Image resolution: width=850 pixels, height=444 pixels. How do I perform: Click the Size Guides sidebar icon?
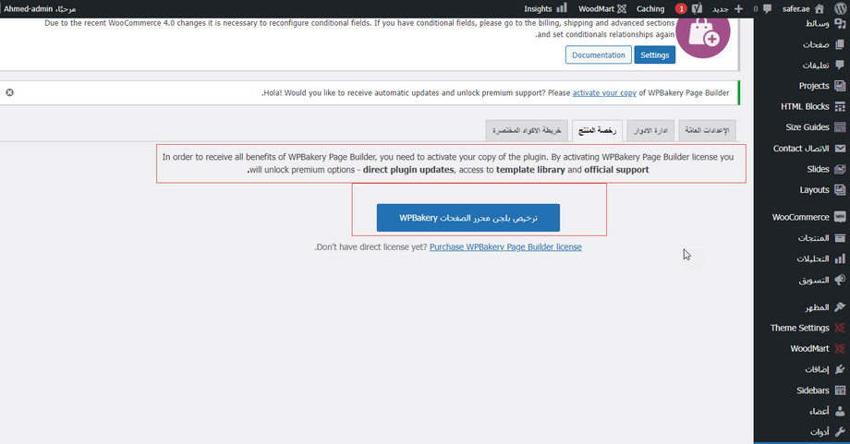(840, 127)
